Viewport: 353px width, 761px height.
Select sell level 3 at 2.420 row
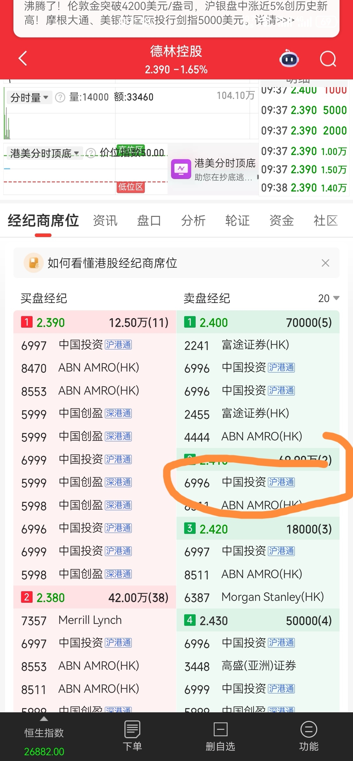(x=258, y=529)
